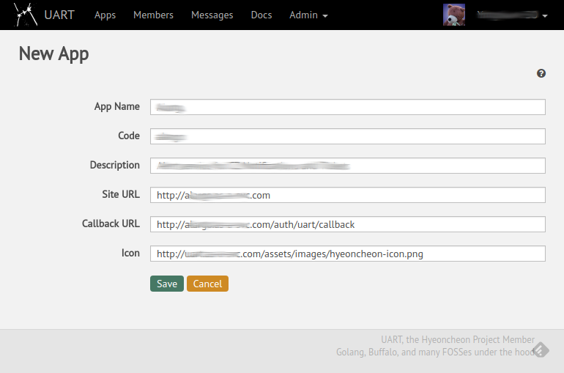Focus the Callback URL field

348,224
